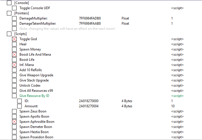Click the DamageTakenMultiplier address 7FF6984FAAB8

pos(90,24)
